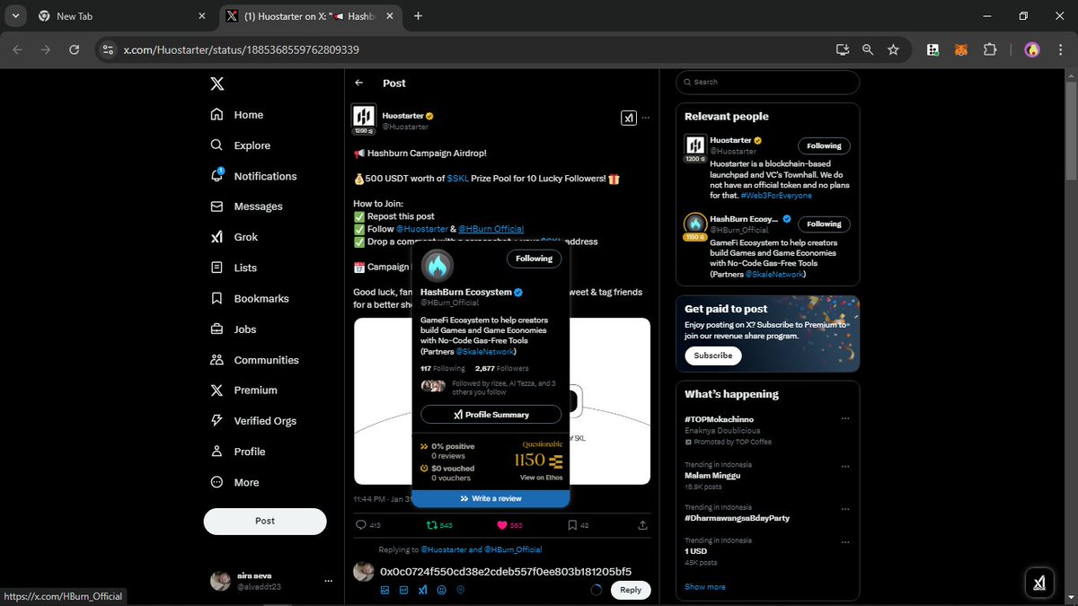Screen dimensions: 1078x606
Task: Open the Extensions puzzle icon
Action: pyautogui.click(x=989, y=50)
